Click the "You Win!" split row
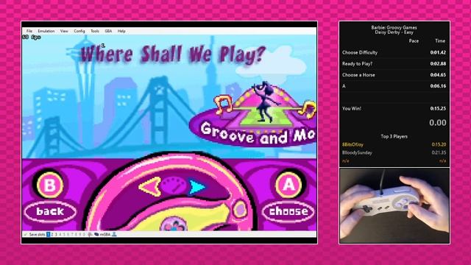The width and height of the screenshot is (471, 265). click(x=394, y=108)
